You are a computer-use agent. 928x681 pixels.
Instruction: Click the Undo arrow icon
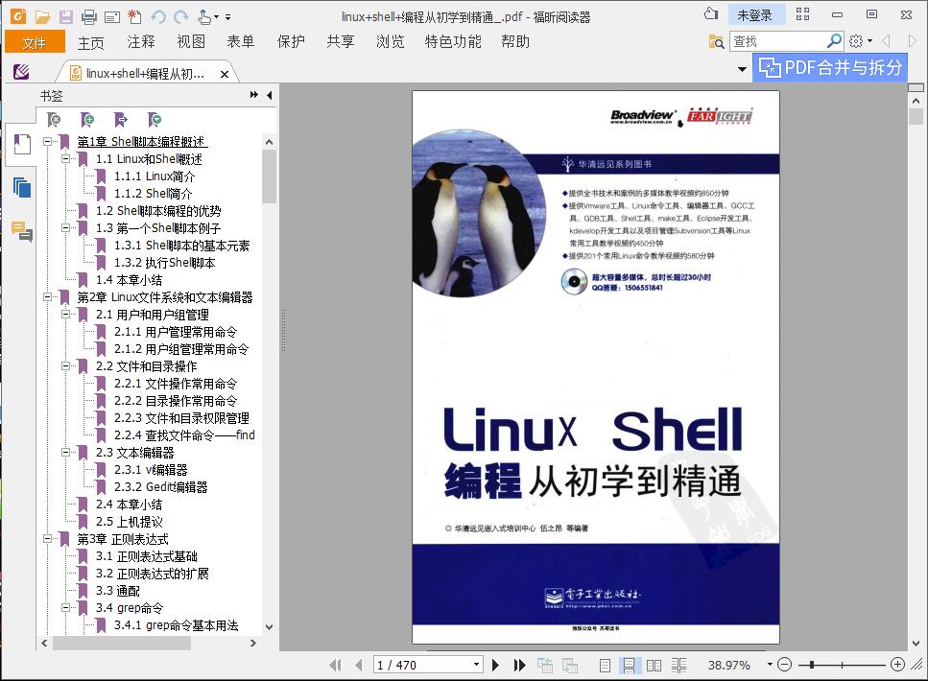coord(158,16)
